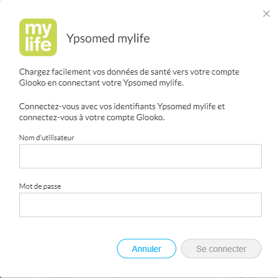This screenshot has width=278, height=278.
Task: Close the Ypsomed mylife dialog with X
Action: 266,14
